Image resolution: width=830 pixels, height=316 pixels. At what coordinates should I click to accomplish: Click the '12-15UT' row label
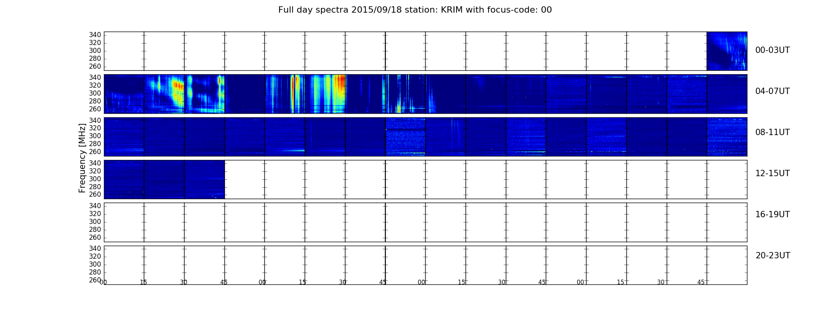coord(772,173)
